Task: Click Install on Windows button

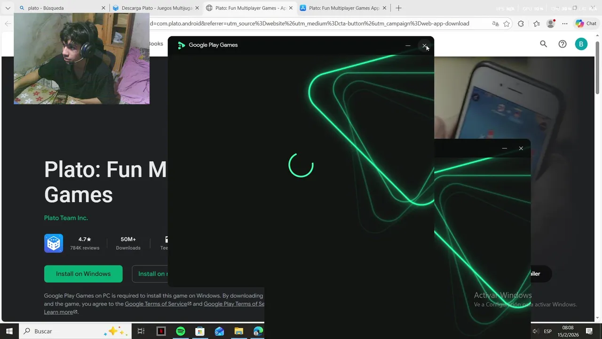Action: (x=83, y=274)
